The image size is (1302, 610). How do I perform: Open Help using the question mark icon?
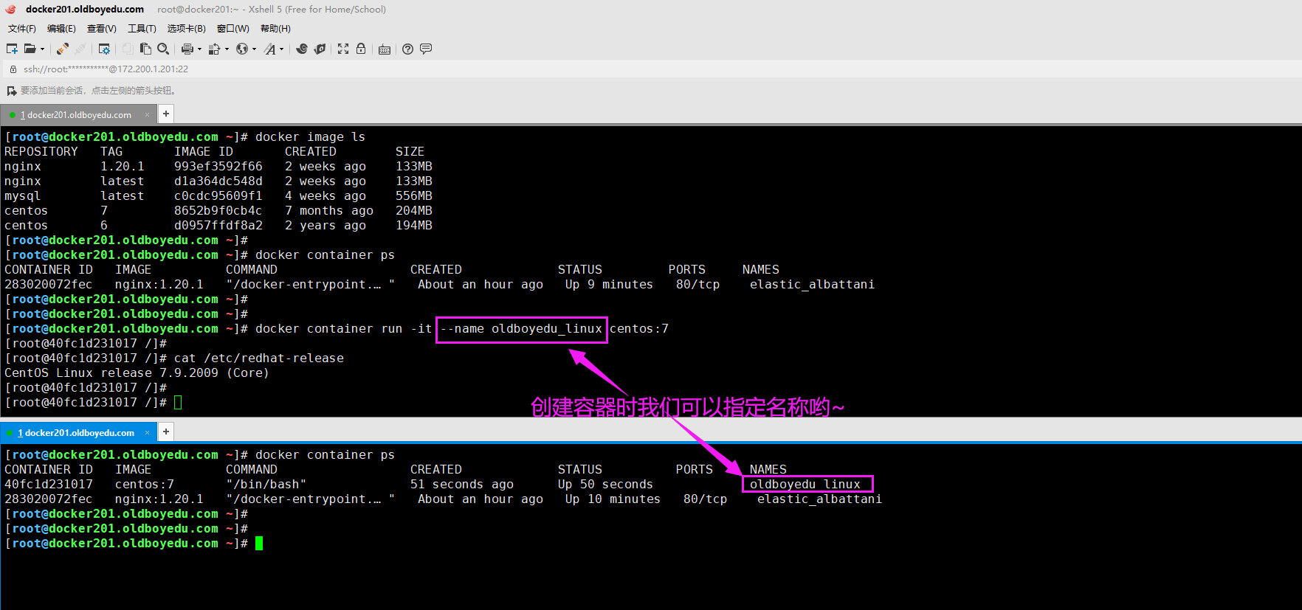click(407, 49)
